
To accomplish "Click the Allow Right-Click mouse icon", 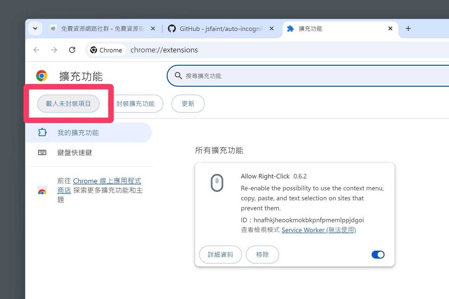I will point(217,183).
